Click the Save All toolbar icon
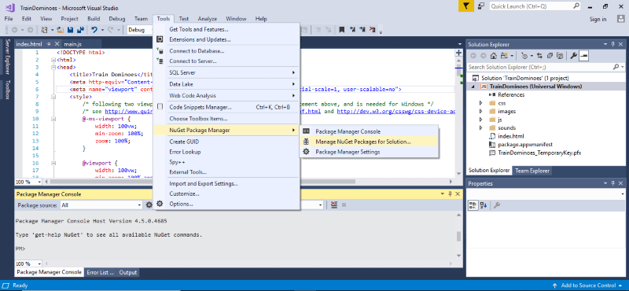The height and width of the screenshot is (291, 629). point(80,30)
